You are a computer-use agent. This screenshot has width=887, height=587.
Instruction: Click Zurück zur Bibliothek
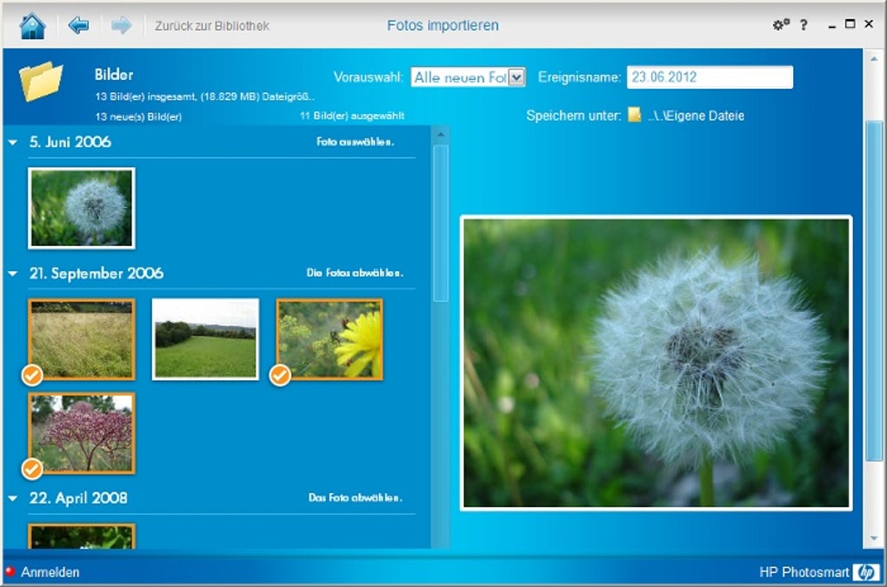click(210, 25)
